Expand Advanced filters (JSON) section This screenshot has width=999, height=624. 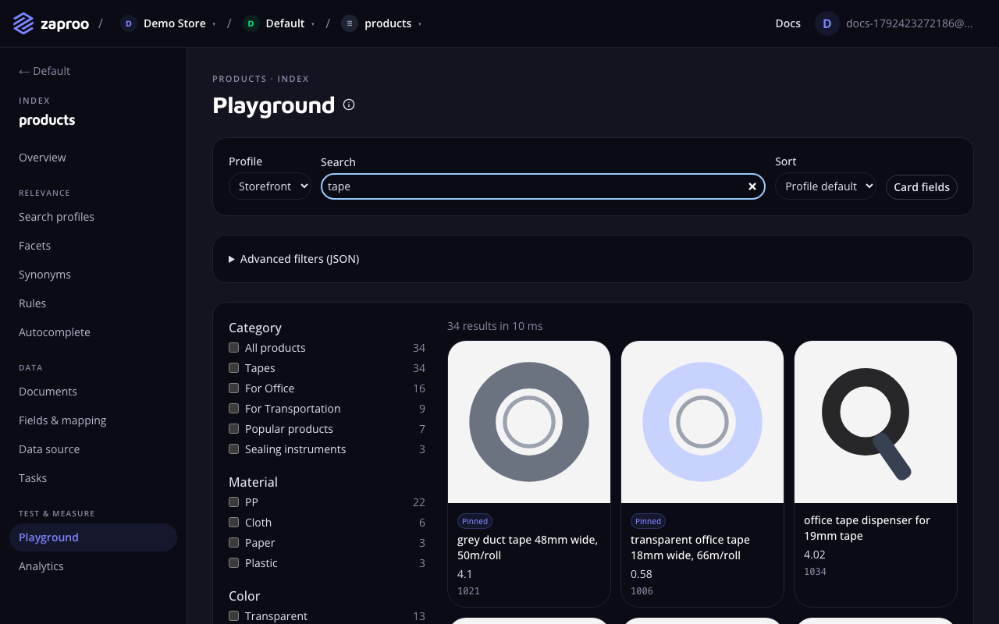[293, 259]
